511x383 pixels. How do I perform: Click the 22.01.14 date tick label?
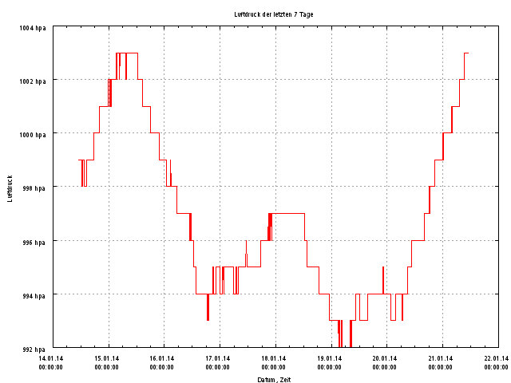click(496, 359)
